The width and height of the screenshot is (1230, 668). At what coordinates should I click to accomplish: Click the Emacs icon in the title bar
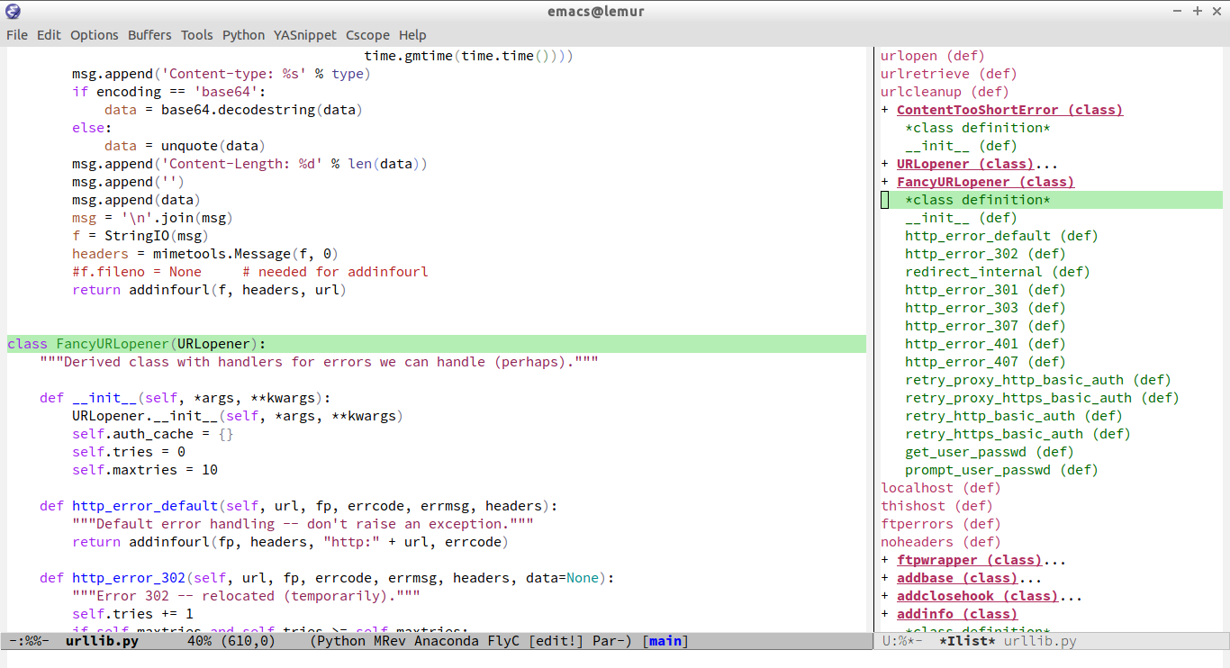click(x=13, y=12)
